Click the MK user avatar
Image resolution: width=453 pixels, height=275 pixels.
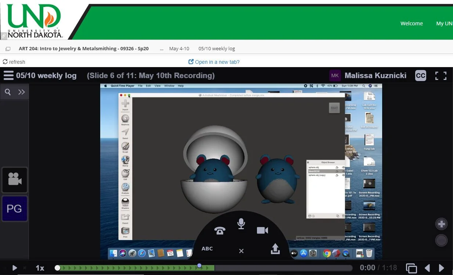pyautogui.click(x=335, y=76)
